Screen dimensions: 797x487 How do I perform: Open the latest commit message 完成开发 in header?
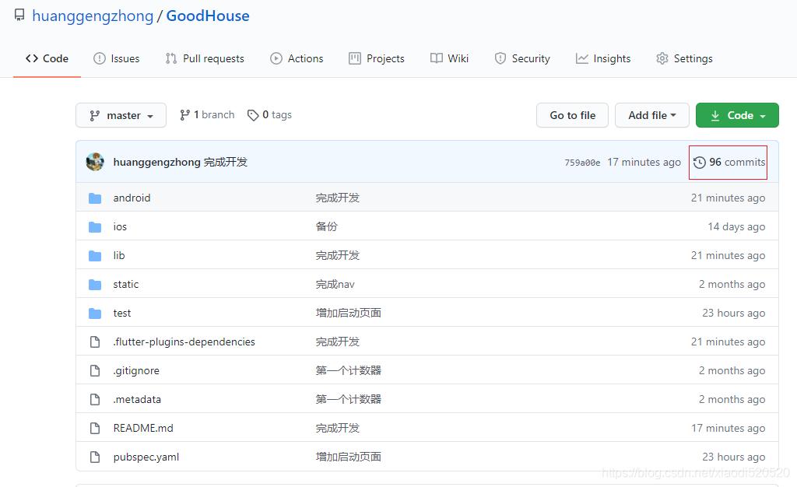225,162
